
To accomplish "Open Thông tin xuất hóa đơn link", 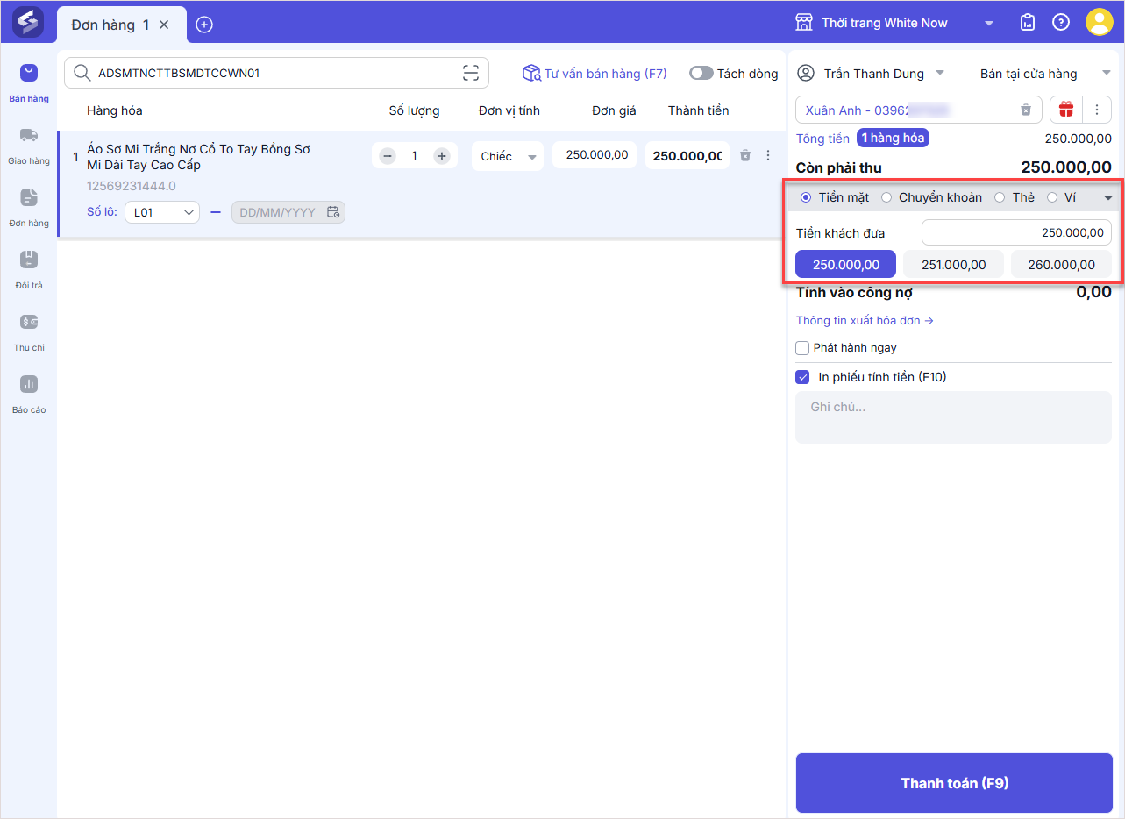I will click(x=865, y=320).
